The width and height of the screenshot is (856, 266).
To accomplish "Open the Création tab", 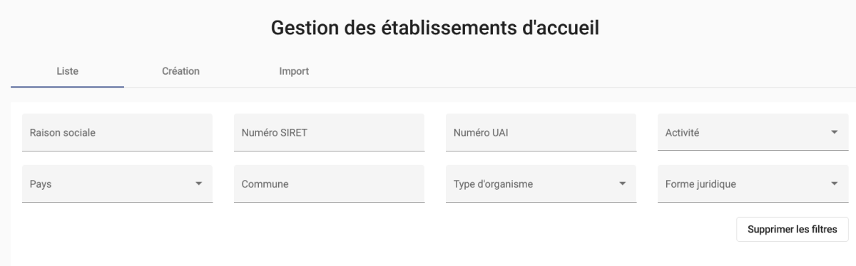I will click(180, 71).
